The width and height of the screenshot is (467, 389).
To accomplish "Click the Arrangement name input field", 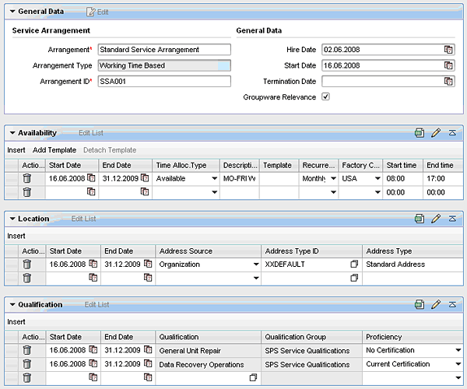I will tap(164, 50).
